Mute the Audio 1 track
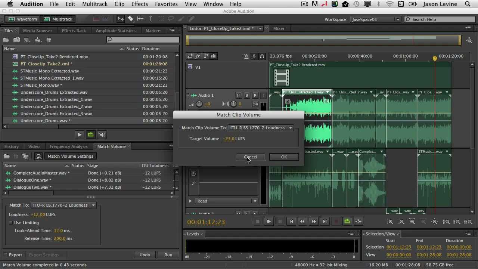The width and height of the screenshot is (478, 269). [239, 95]
